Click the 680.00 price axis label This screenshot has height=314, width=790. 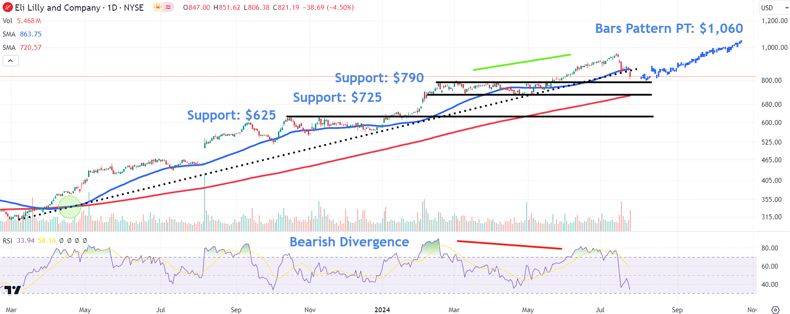point(771,105)
